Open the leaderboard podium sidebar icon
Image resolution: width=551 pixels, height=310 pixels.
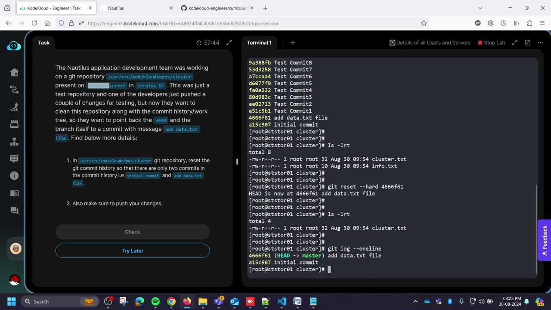point(14,141)
